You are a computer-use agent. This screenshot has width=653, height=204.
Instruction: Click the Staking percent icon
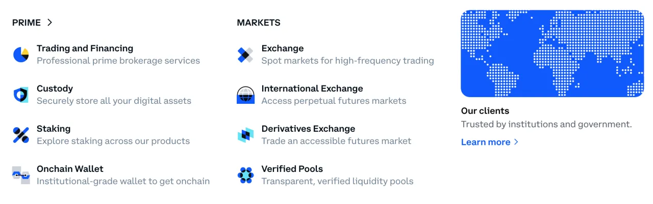tap(21, 135)
